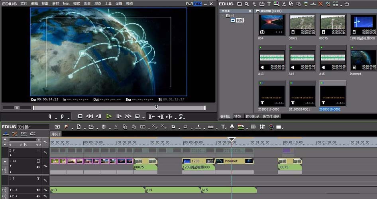Open the 文件 menu in the menu bar
This screenshot has height=199, width=377.
(24, 4)
